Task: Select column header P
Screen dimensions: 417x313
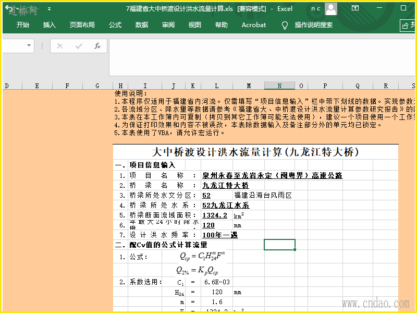Action: click(x=325, y=86)
